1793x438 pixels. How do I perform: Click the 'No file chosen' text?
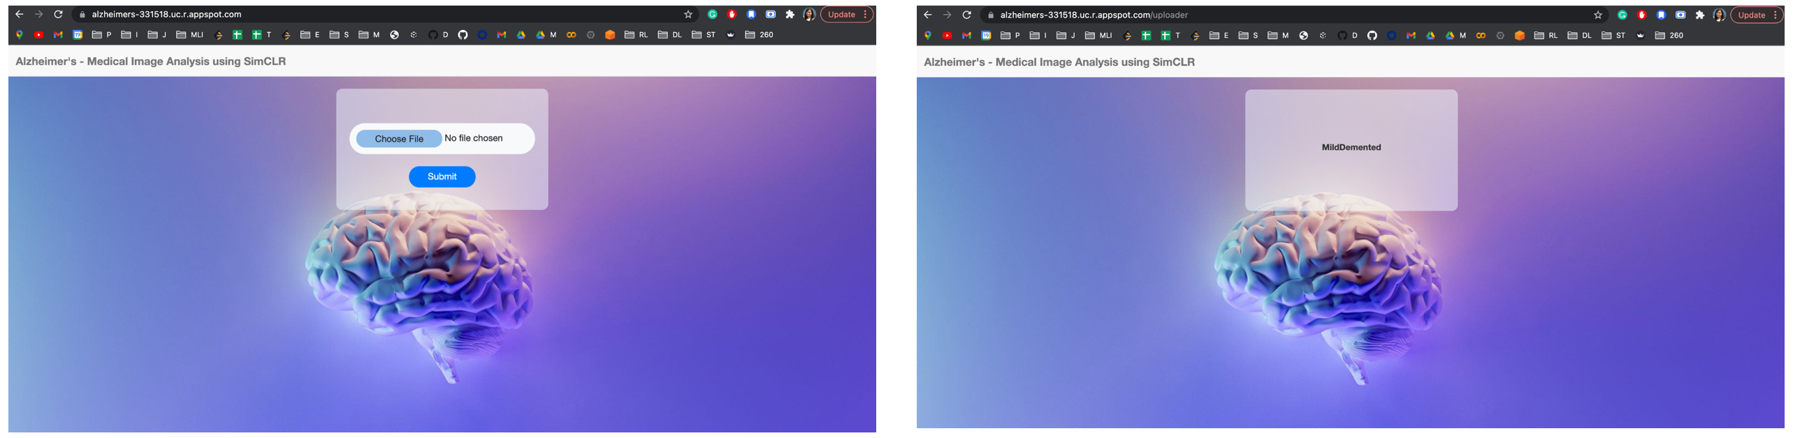(474, 138)
